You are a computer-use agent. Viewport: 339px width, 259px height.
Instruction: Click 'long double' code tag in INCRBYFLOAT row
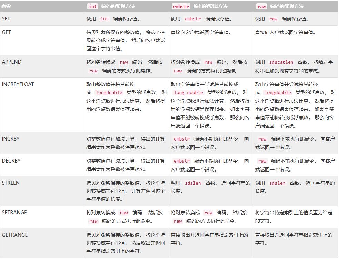[x=188, y=92]
